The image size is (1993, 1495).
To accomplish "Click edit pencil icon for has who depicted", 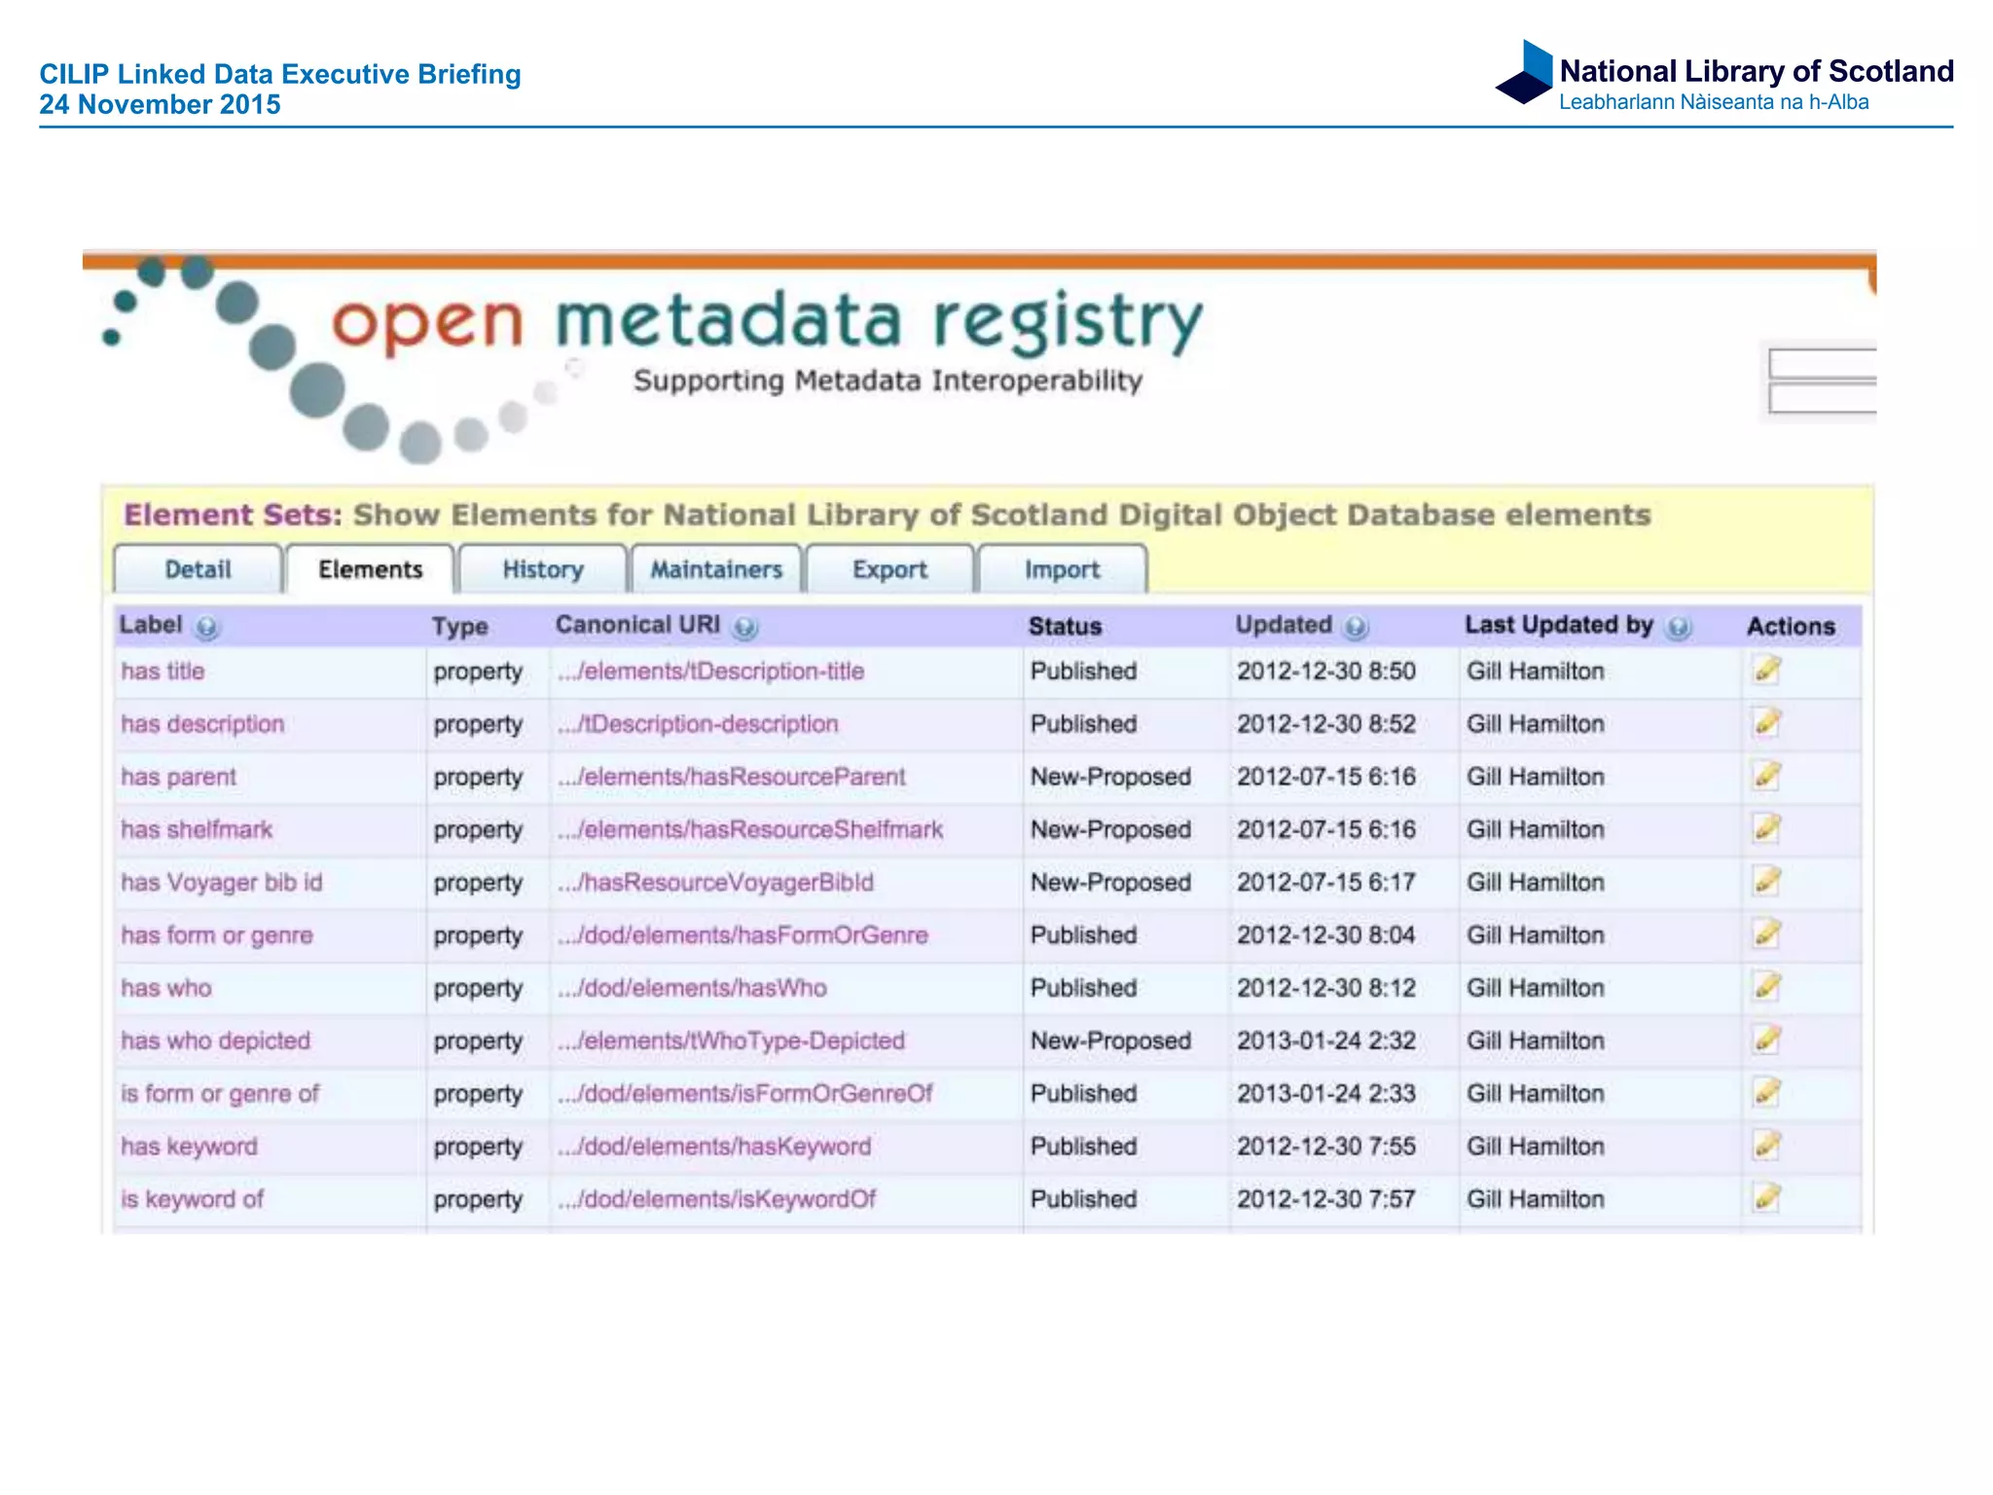I will (x=1766, y=1039).
